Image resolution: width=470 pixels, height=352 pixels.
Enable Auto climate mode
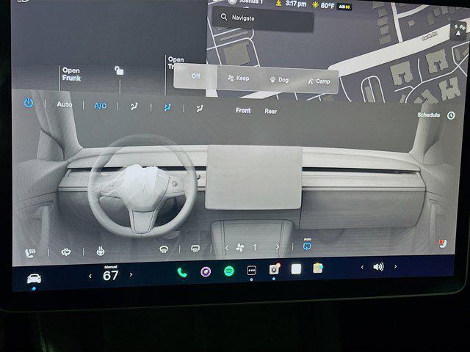point(65,104)
